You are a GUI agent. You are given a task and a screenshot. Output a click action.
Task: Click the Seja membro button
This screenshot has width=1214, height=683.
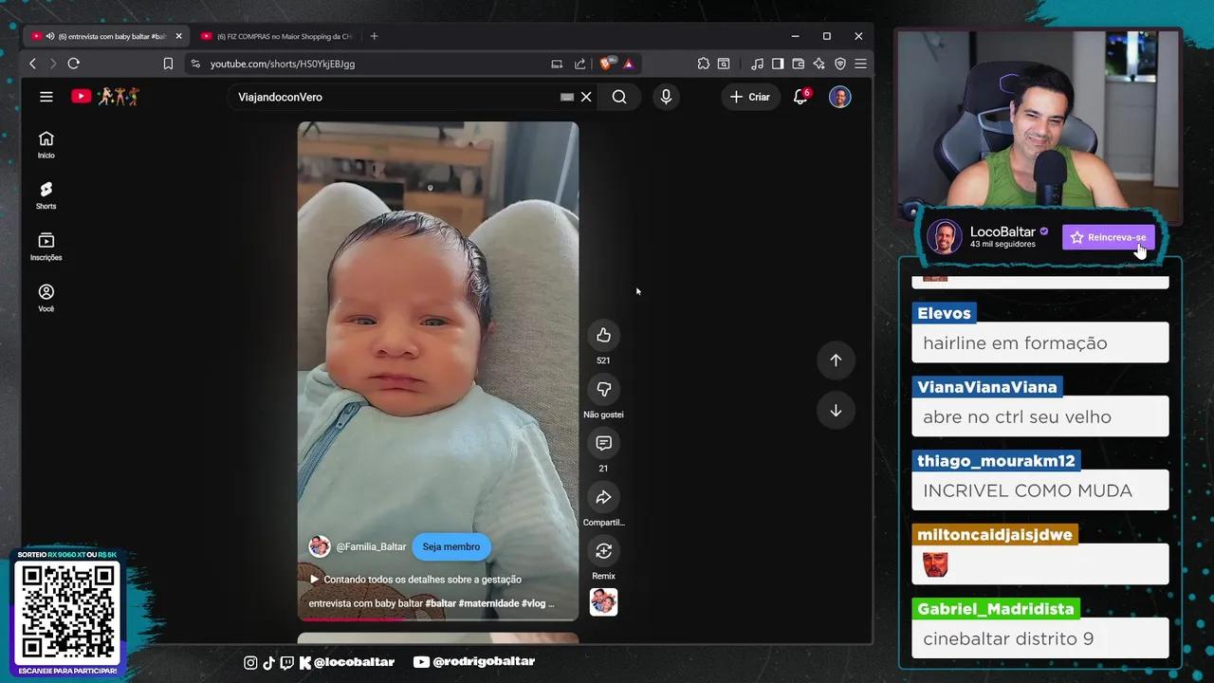pos(451,546)
